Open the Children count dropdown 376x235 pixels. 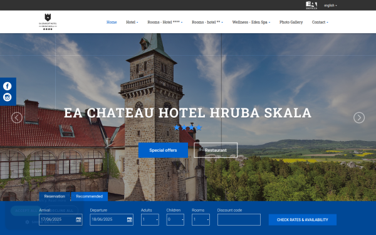(175, 220)
